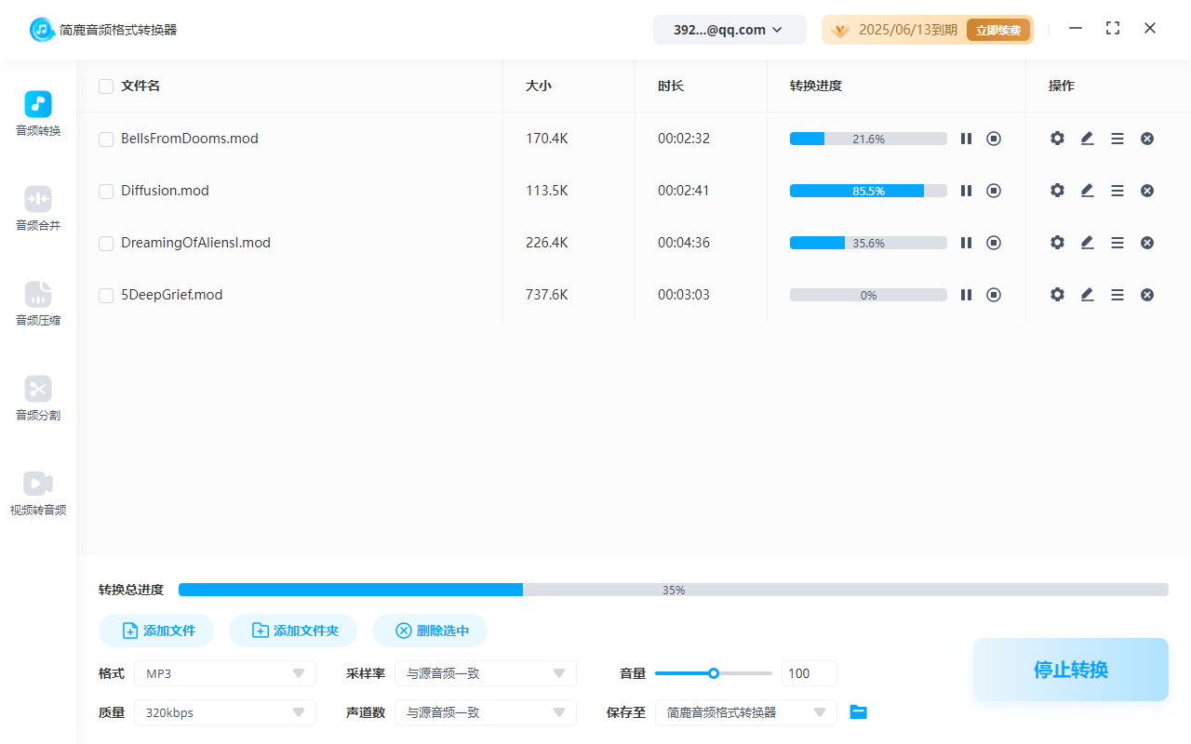Viewport: 1191px width, 744px height.
Task: Click the 添加文件 button
Action: (x=156, y=631)
